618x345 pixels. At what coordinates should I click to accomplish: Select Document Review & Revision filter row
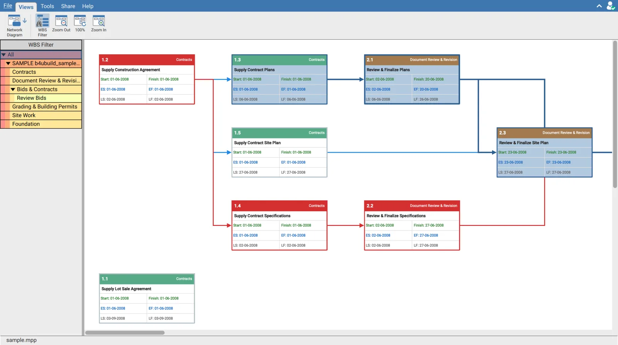[41, 81]
